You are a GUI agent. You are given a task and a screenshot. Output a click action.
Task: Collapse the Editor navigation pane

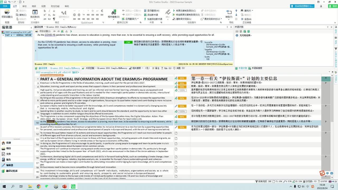pyautogui.click(x=31, y=27)
